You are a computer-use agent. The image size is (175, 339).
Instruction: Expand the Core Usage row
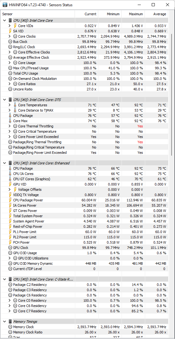[x=9, y=63]
